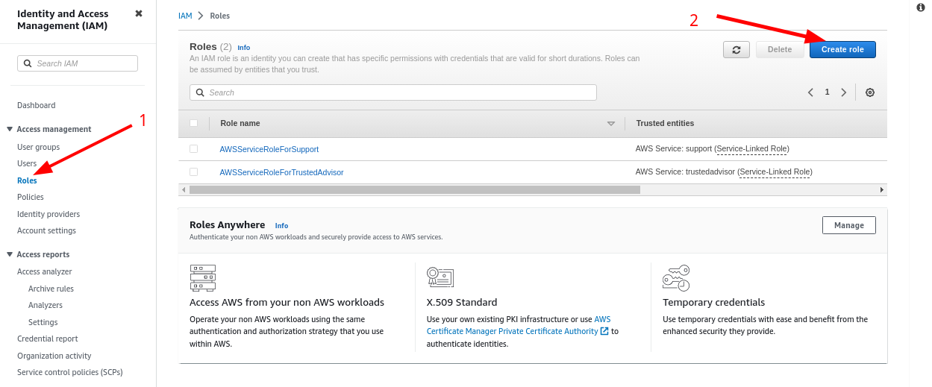932x387 pixels.
Task: Open Policies in the sidebar
Action: 31,197
